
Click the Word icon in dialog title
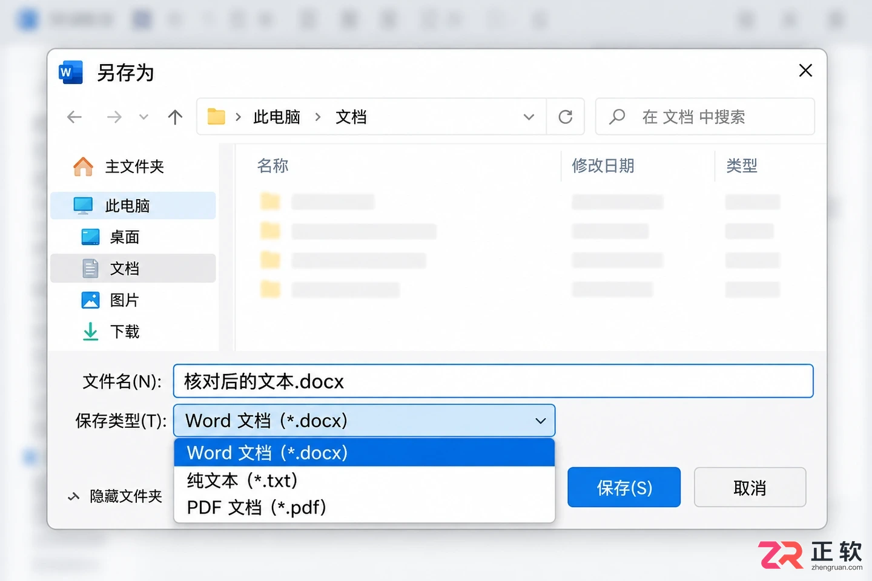pyautogui.click(x=70, y=73)
